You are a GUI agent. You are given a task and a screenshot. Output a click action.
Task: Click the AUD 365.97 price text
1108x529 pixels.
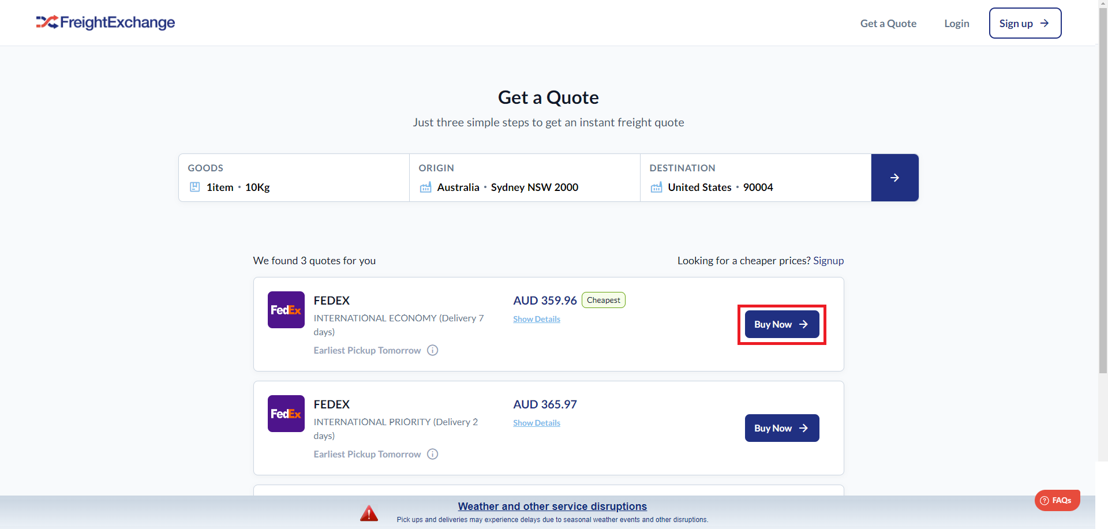click(x=545, y=404)
